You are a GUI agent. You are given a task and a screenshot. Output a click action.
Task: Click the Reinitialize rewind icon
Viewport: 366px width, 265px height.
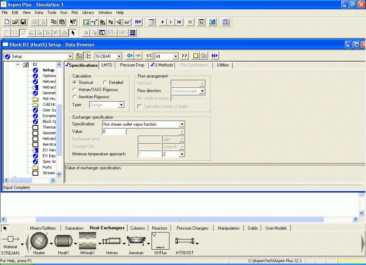click(179, 22)
